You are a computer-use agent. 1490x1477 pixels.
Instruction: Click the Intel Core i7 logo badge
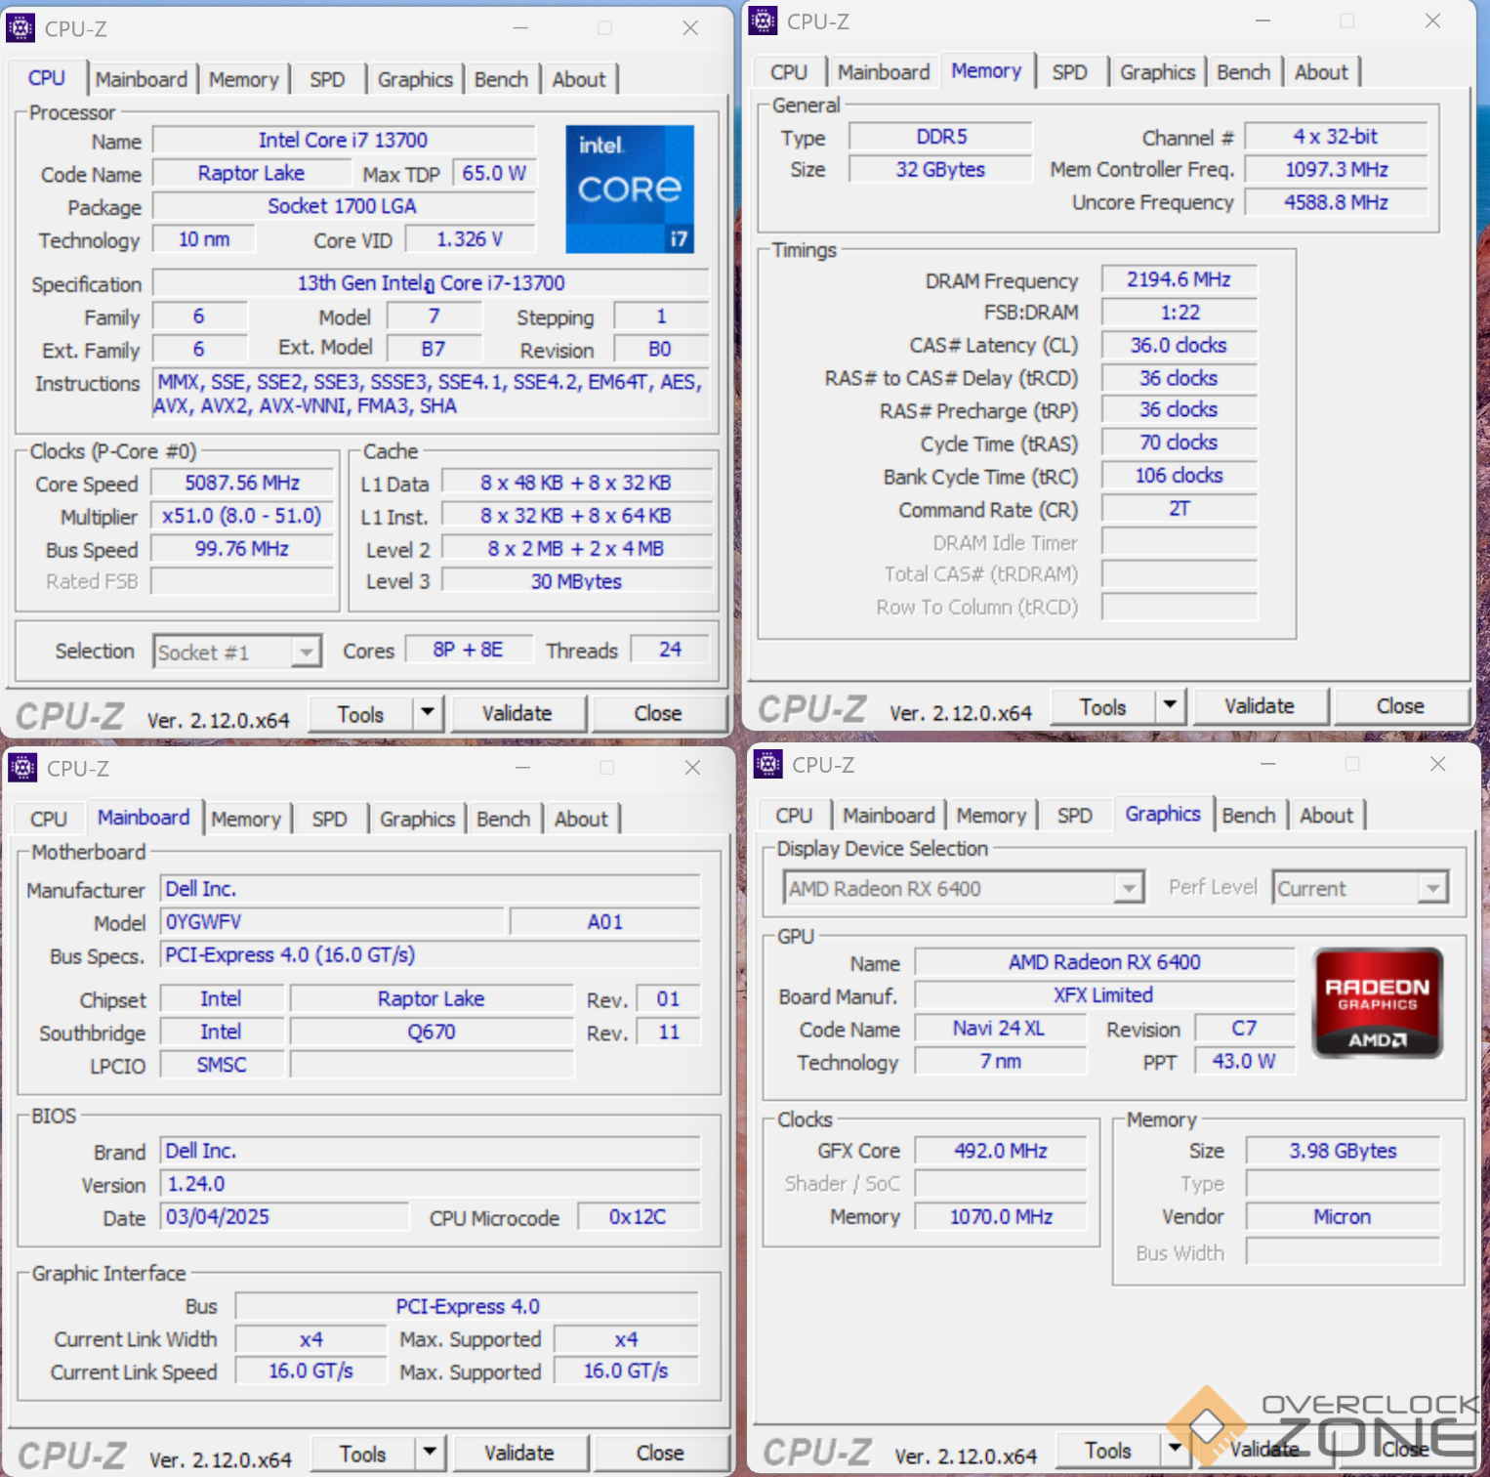pyautogui.click(x=630, y=189)
